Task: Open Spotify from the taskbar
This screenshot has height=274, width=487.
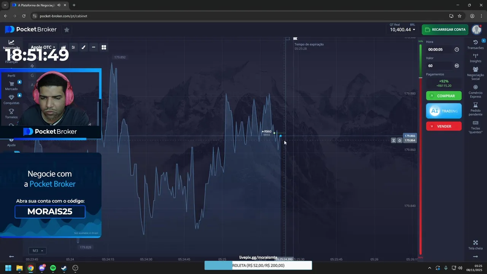Action: [53, 268]
